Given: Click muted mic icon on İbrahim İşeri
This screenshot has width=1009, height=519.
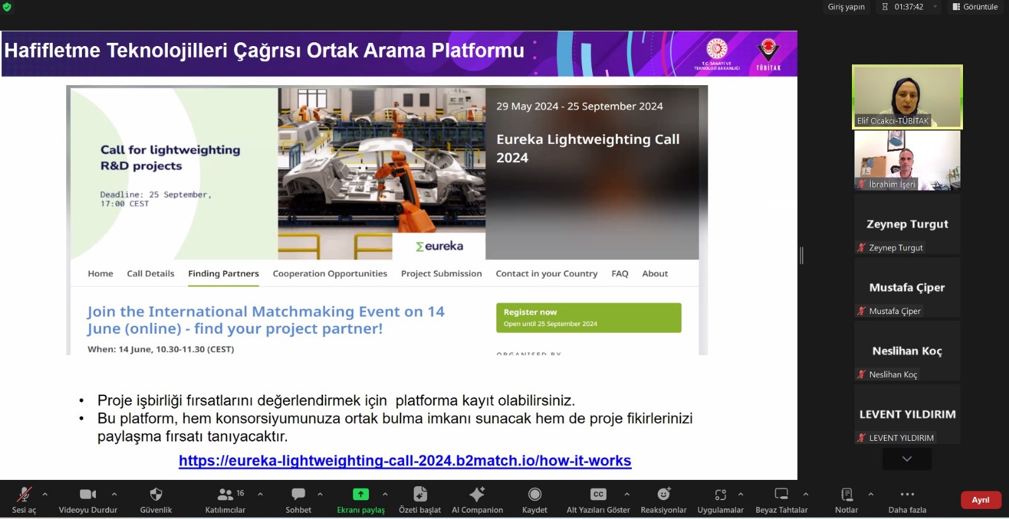Looking at the screenshot, I should tap(861, 184).
